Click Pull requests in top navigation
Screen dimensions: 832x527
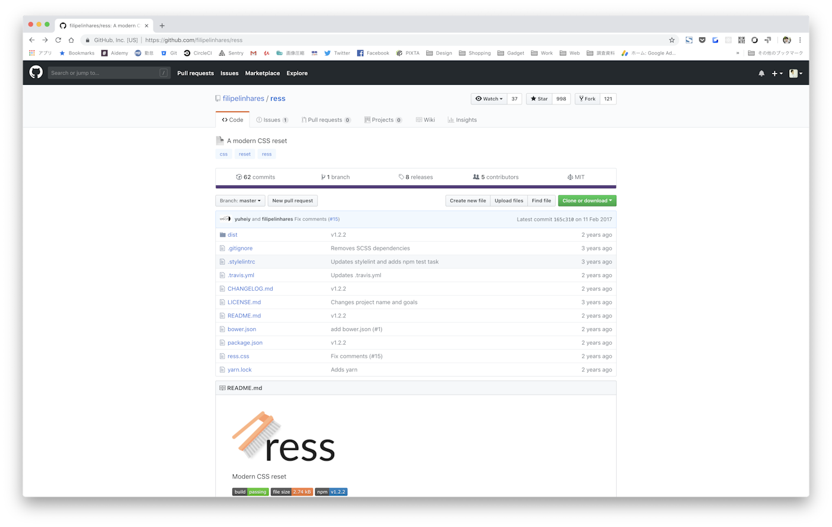[x=196, y=74]
